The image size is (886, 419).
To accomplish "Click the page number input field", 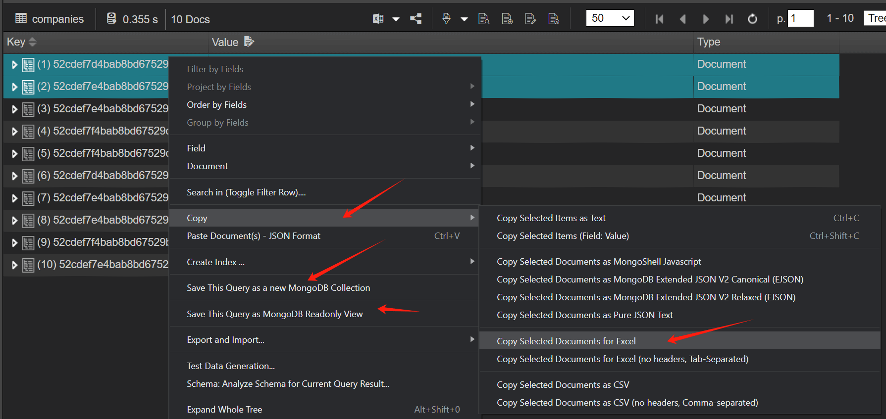I will [x=800, y=18].
